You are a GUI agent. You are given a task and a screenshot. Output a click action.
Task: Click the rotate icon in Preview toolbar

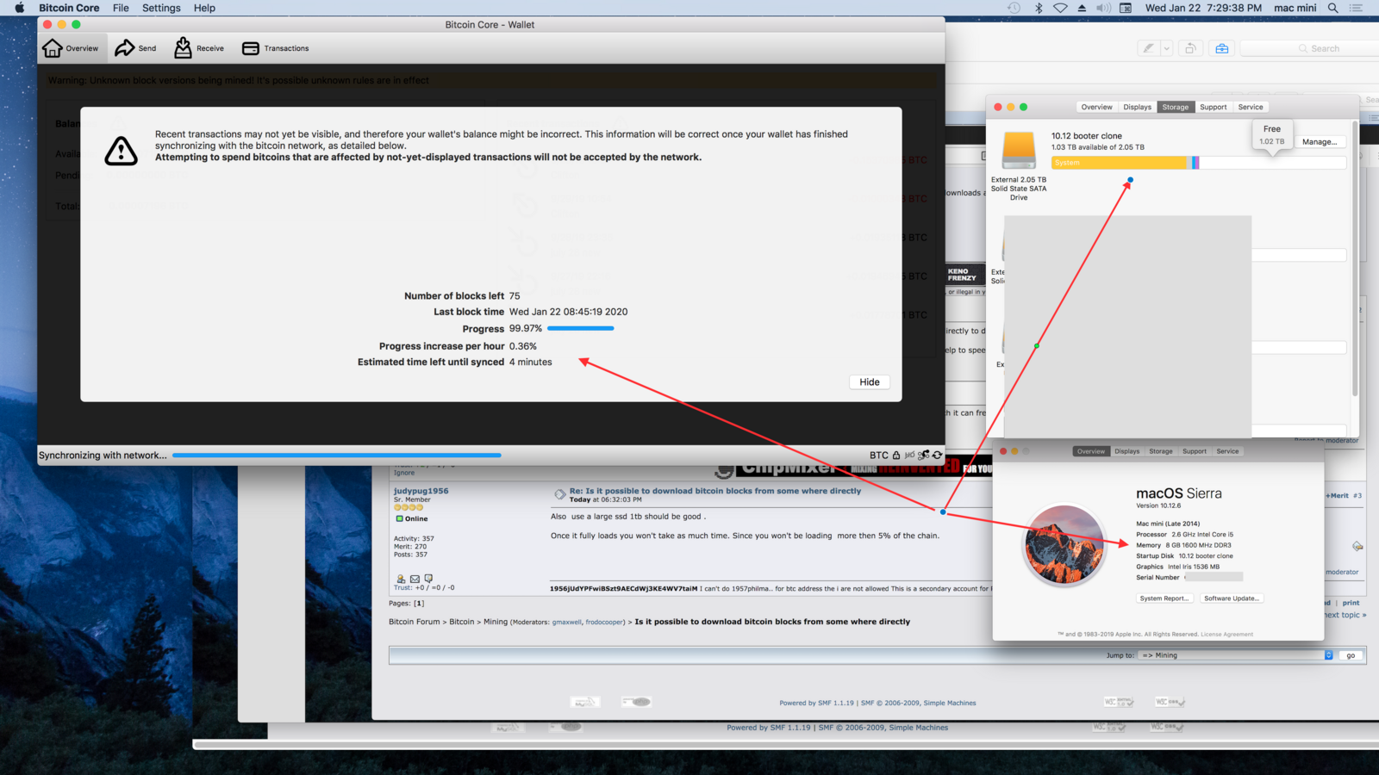pyautogui.click(x=1190, y=48)
